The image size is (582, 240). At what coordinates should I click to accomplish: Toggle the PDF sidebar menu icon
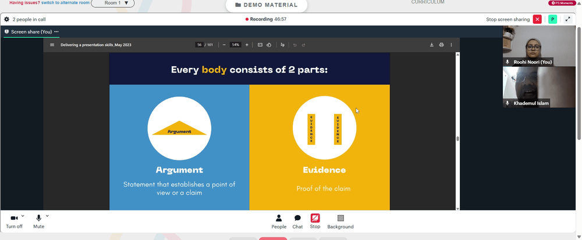click(x=52, y=45)
